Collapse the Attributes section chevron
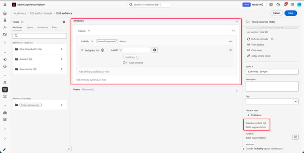Image resolution: width=304 pixels, height=153 pixels. (x=237, y=22)
